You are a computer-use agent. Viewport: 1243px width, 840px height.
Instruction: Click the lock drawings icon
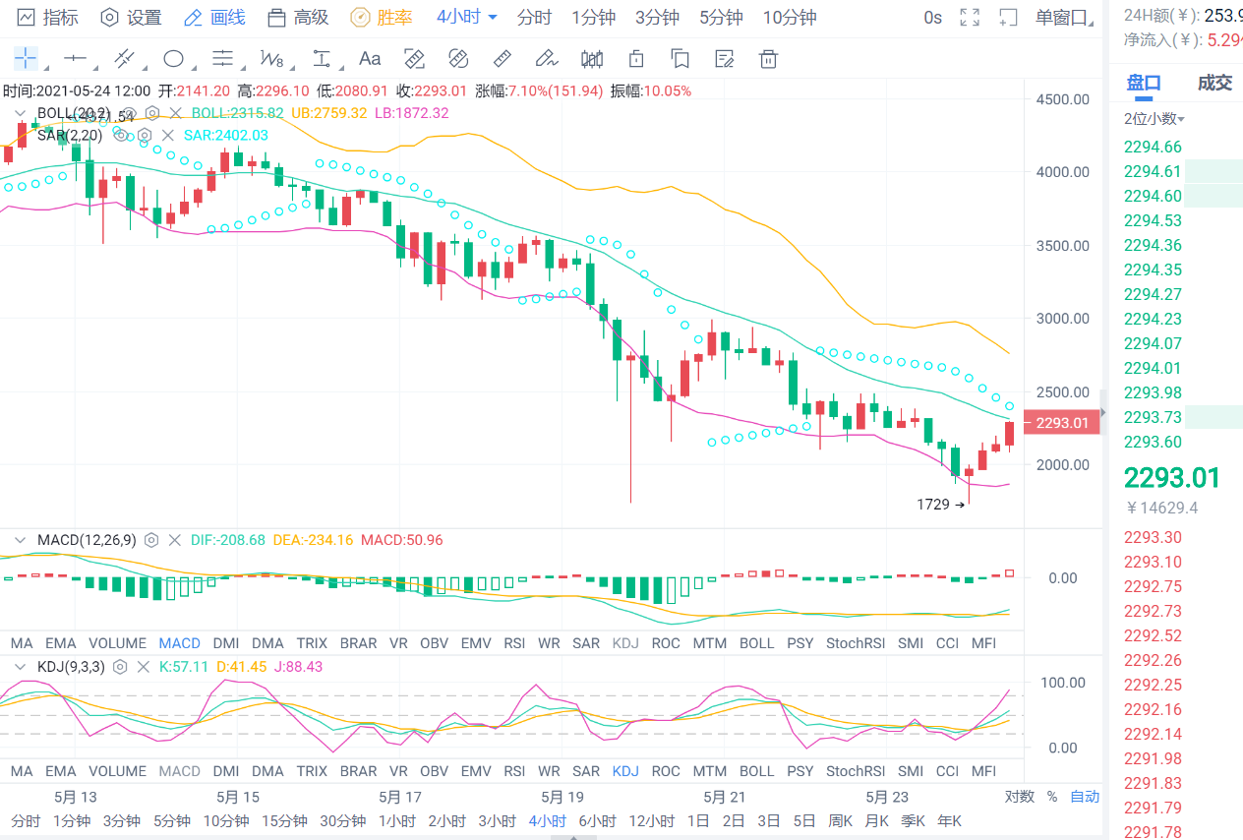(x=636, y=59)
